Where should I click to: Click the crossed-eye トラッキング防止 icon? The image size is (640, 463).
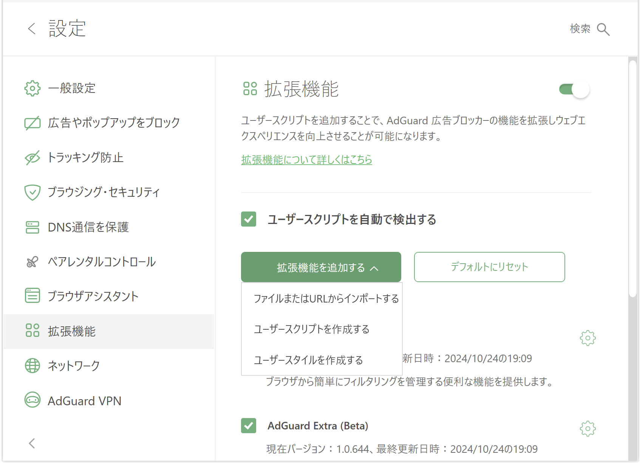pyautogui.click(x=32, y=157)
